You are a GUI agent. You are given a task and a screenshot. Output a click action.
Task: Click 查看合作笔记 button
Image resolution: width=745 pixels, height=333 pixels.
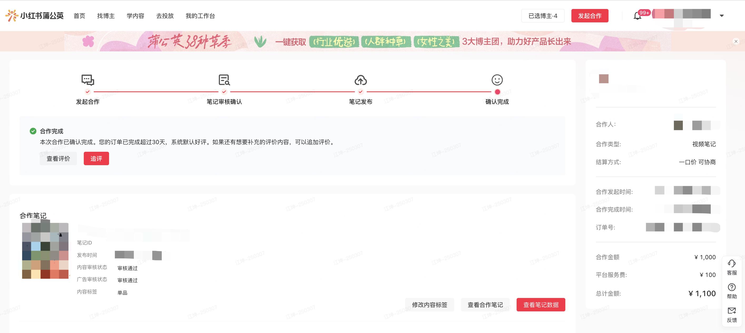[x=485, y=305]
